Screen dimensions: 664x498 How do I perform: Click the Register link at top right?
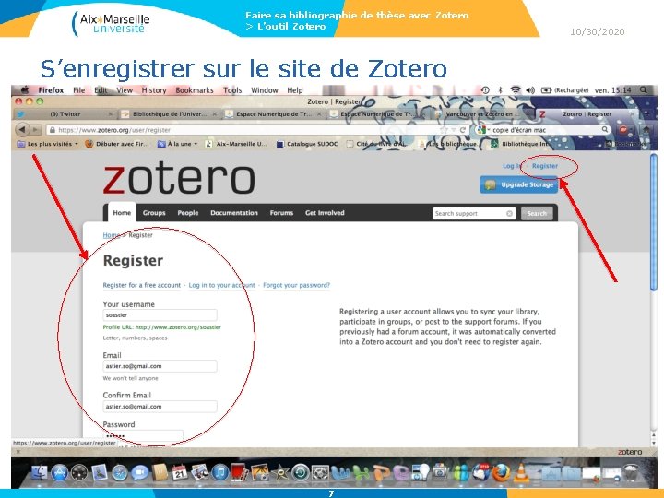coord(545,166)
